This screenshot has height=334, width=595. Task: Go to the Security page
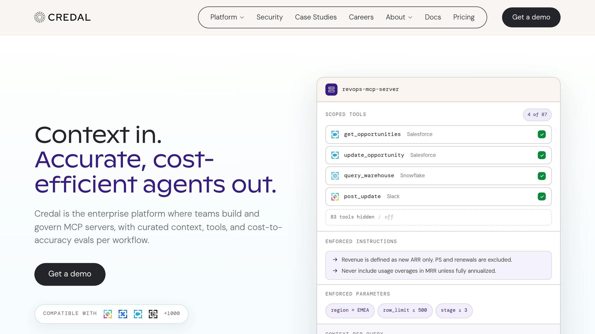pyautogui.click(x=270, y=17)
